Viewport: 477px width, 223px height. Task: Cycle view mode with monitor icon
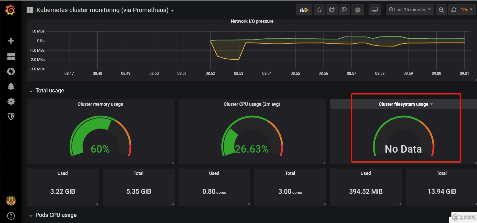point(374,10)
